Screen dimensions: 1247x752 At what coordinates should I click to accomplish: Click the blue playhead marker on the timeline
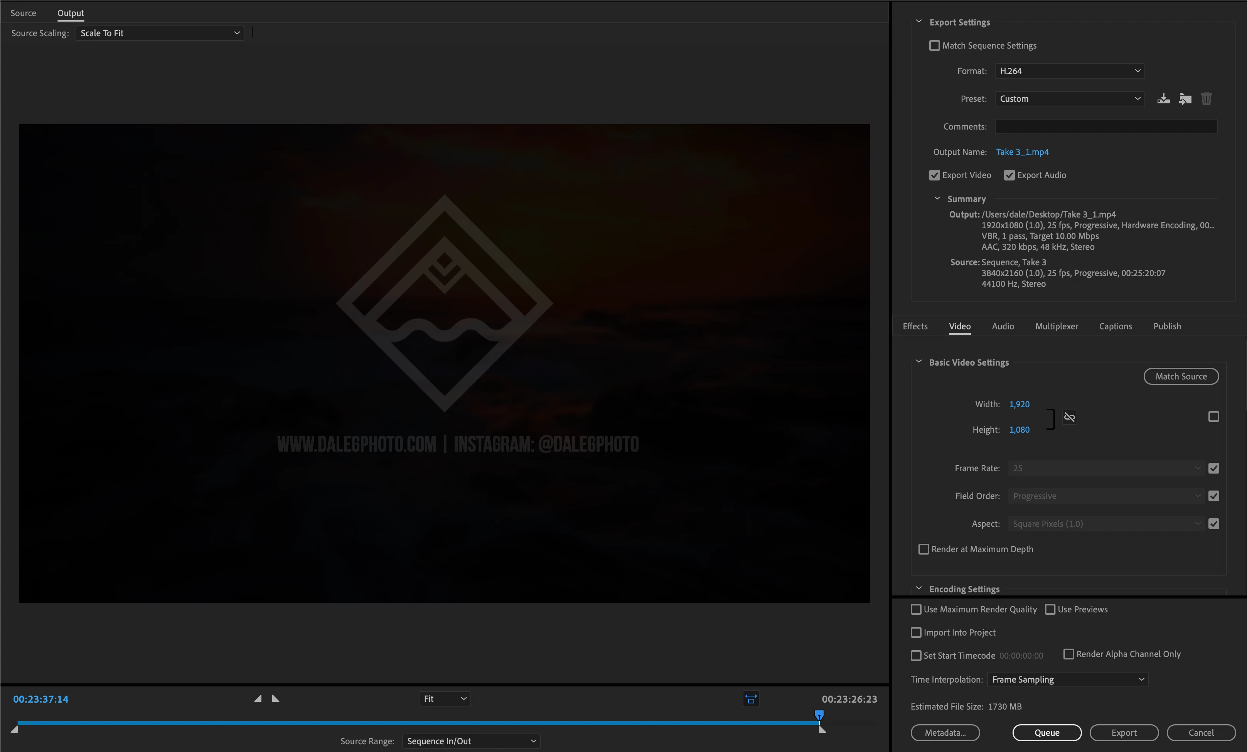point(819,715)
